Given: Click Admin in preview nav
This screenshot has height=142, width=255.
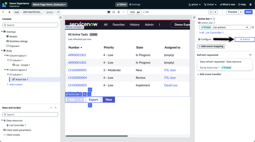Looking at the screenshot, I should (x=149, y=25).
